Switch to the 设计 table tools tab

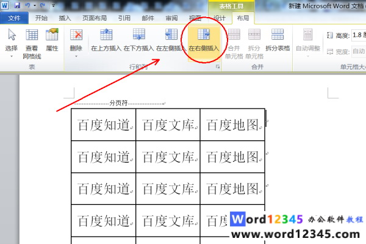pos(220,18)
